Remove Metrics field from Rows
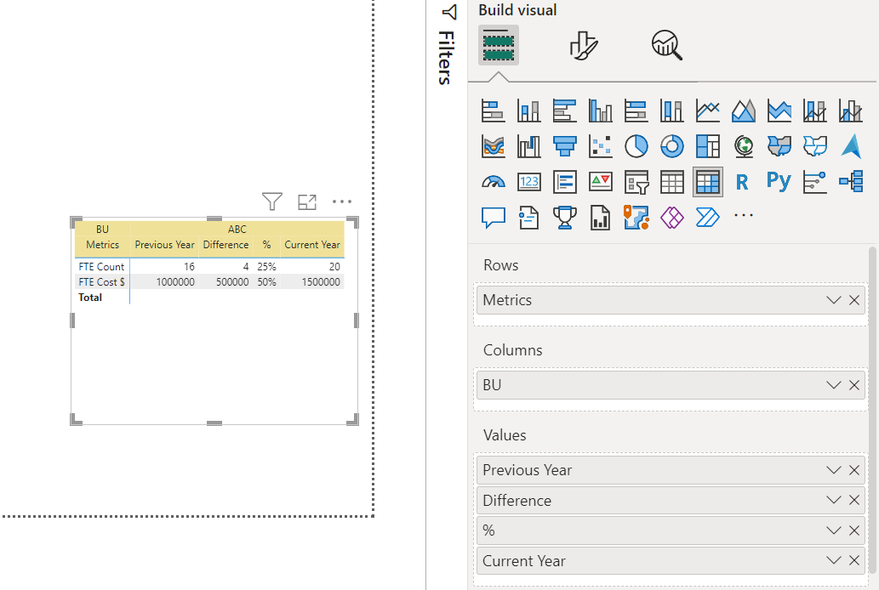This screenshot has height=590, width=879. point(854,300)
